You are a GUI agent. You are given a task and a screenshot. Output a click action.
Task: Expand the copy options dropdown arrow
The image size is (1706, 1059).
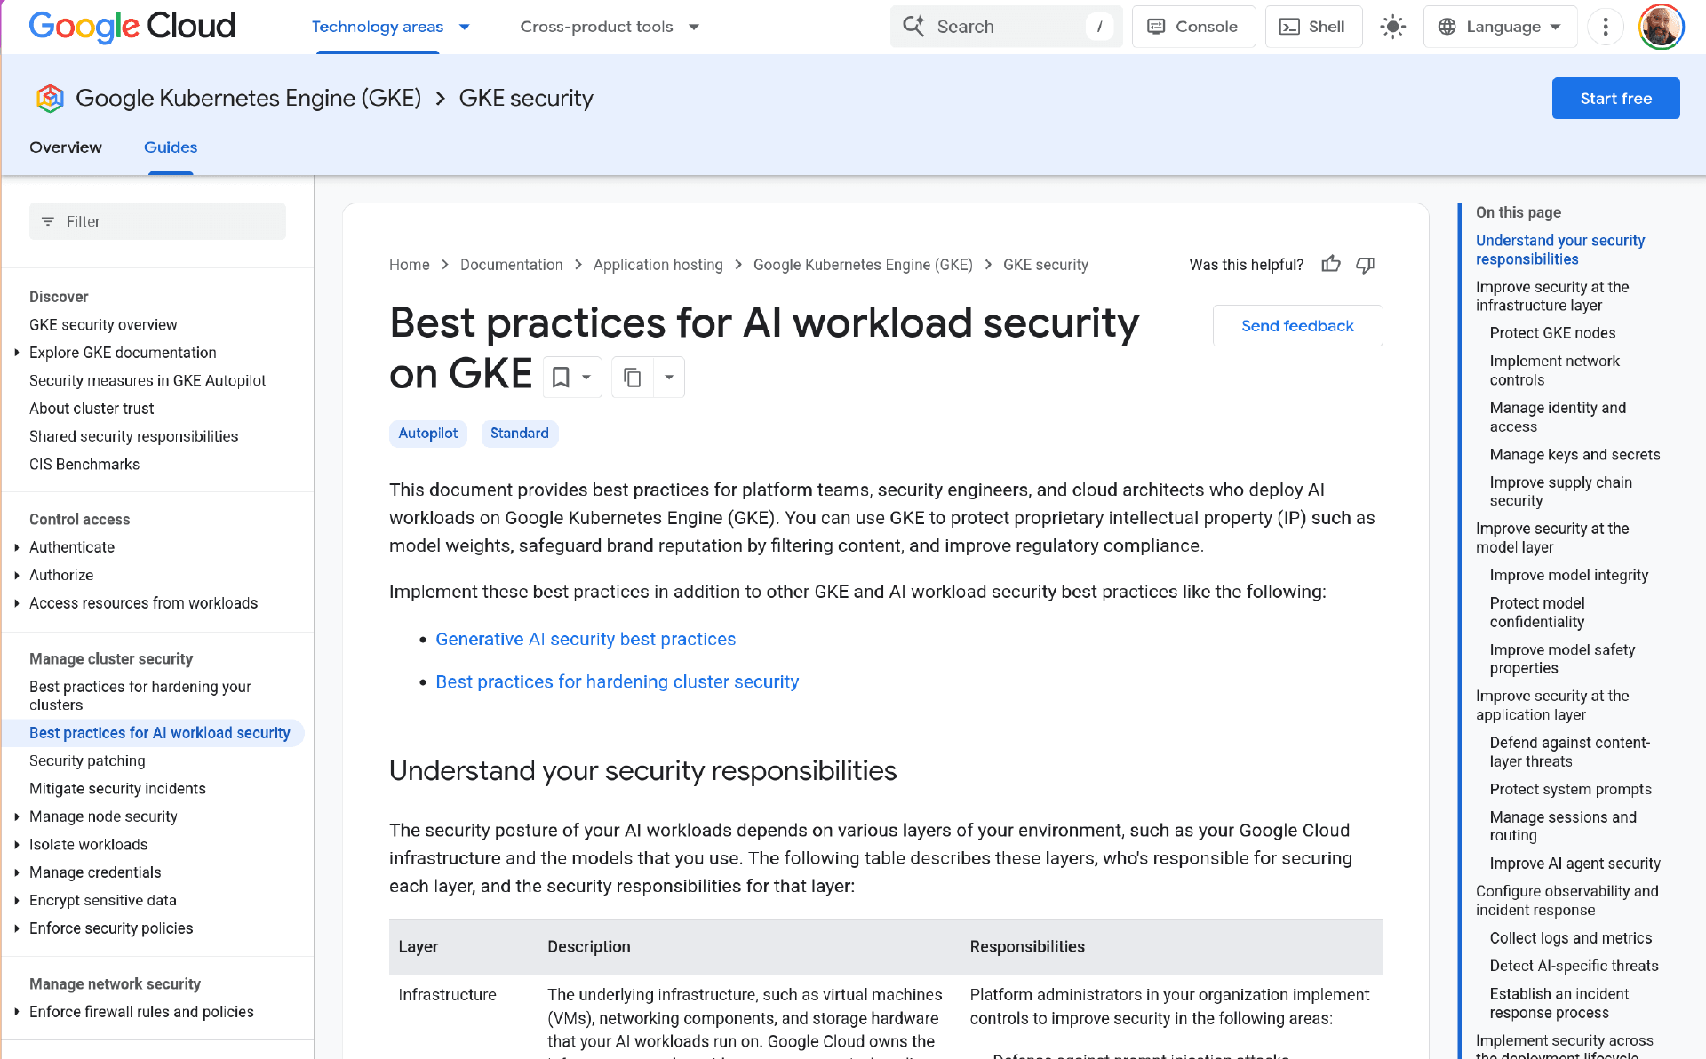coord(669,378)
